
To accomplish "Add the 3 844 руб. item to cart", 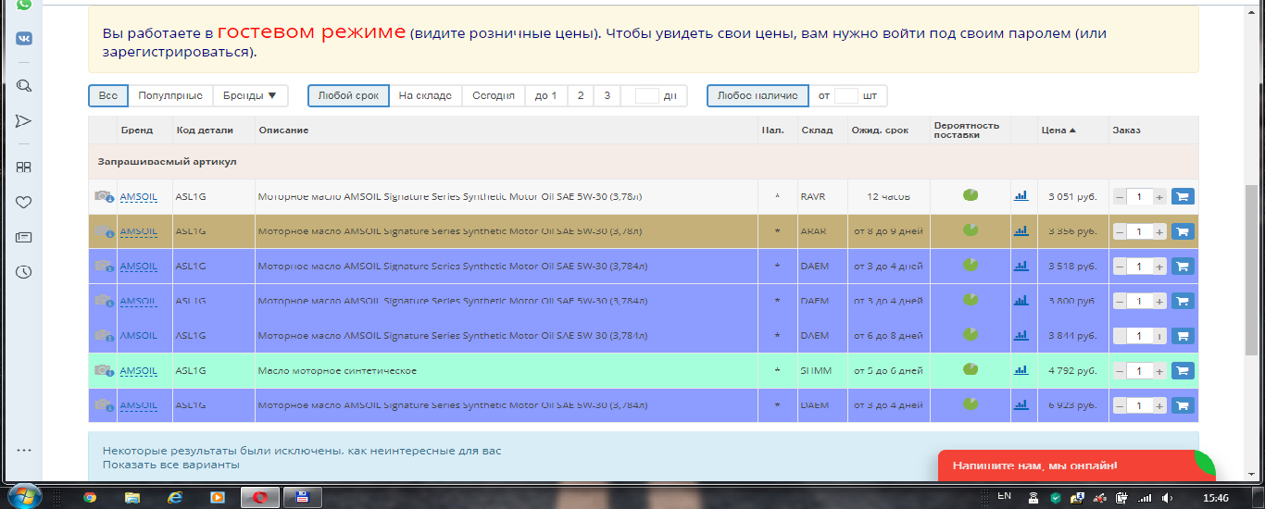I will pyautogui.click(x=1183, y=336).
